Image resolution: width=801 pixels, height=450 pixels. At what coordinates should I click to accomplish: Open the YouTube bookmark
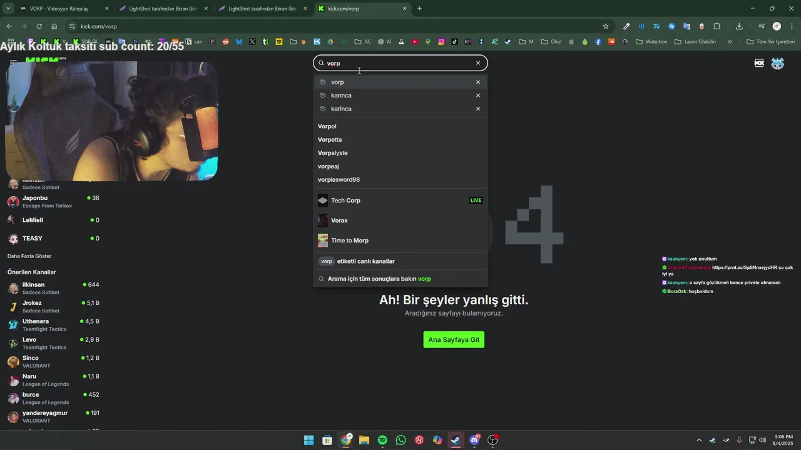[x=414, y=42]
